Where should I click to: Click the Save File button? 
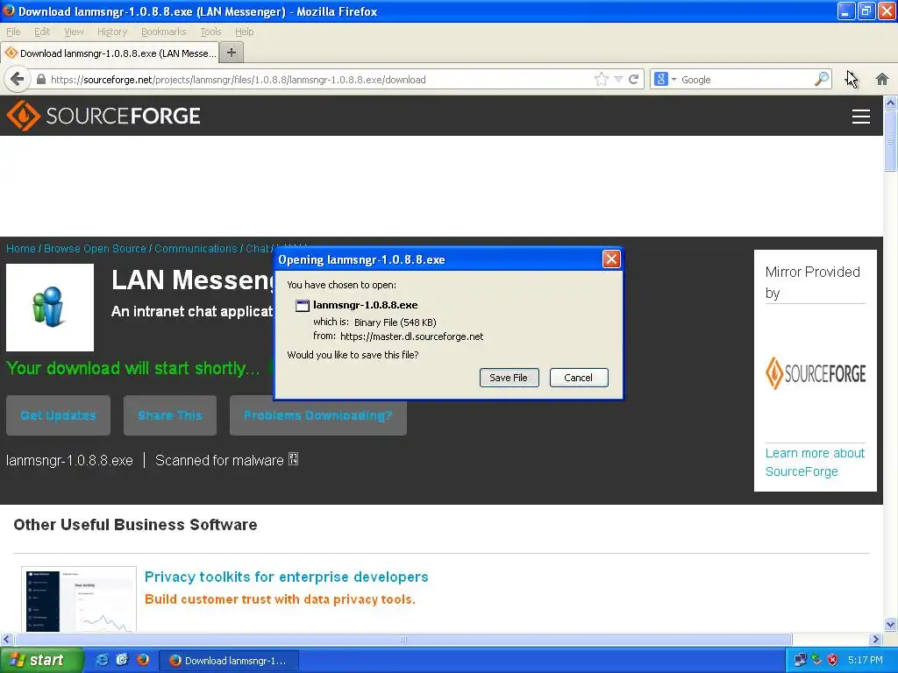click(x=510, y=378)
